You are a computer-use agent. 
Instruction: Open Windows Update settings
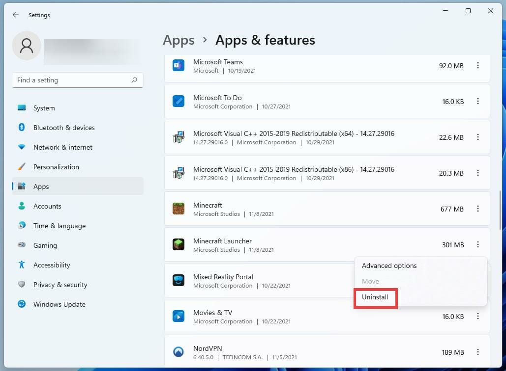78,304
